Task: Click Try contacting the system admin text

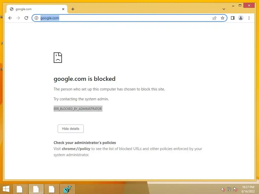Action: [81, 99]
